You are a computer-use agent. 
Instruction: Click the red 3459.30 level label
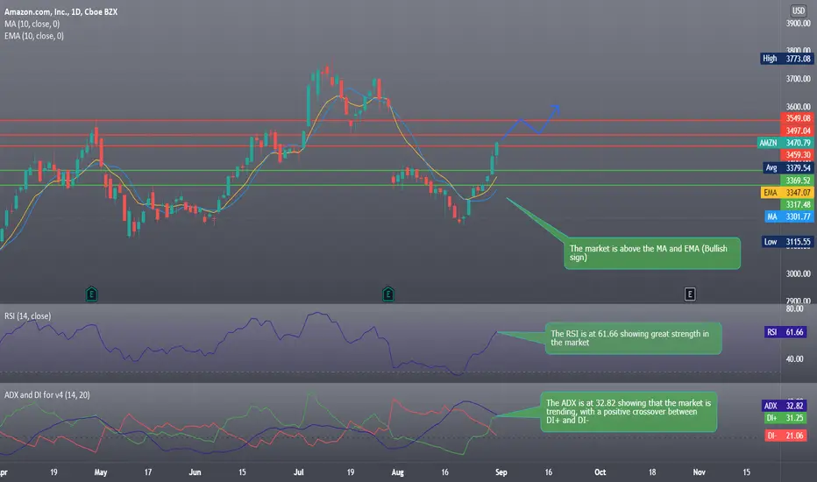click(797, 155)
